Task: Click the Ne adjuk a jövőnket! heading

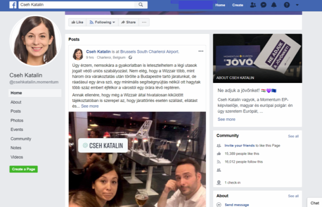Action: [238, 90]
